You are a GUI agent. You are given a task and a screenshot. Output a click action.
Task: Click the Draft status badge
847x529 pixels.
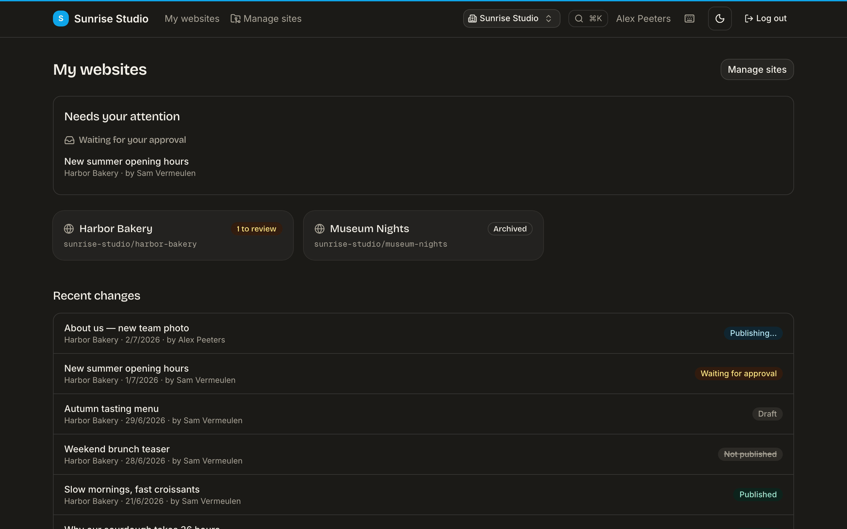[x=767, y=414]
